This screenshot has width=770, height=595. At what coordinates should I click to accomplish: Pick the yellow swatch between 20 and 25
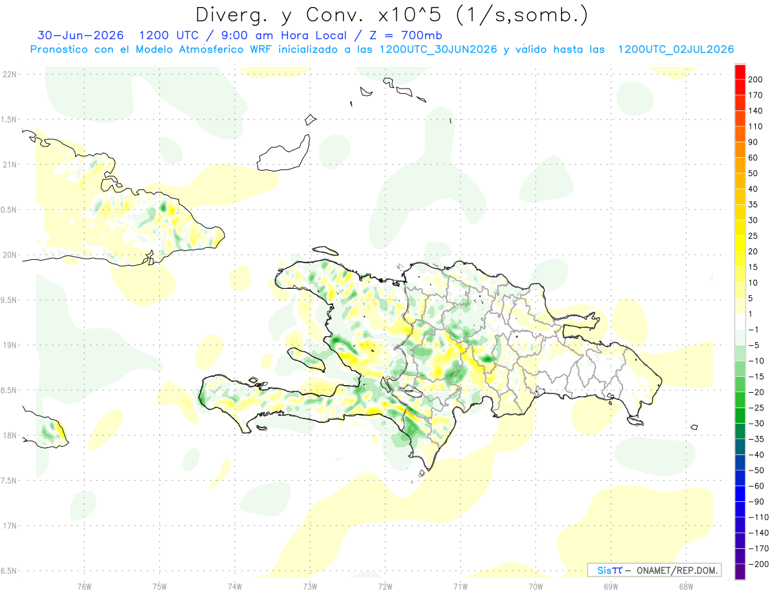coord(740,244)
